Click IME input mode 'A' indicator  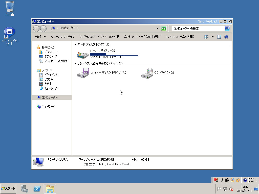coord(222,180)
